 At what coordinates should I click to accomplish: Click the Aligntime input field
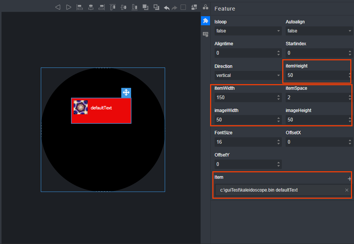coord(244,53)
